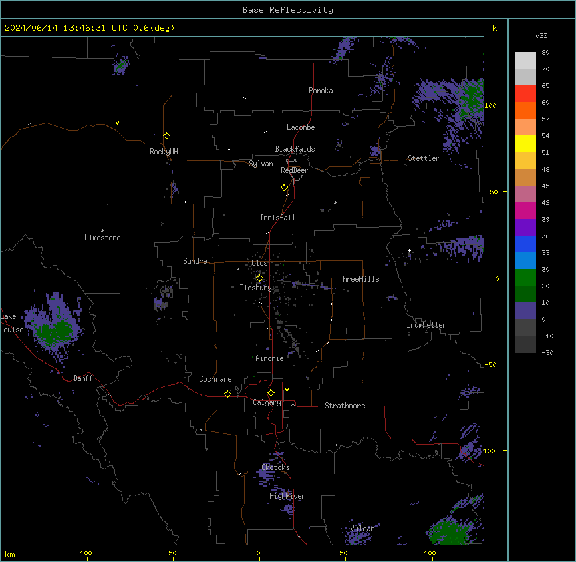Click the Sundre city label
This screenshot has width=576, height=562.
[195, 261]
